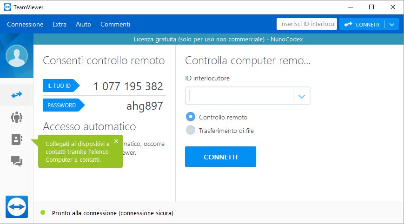Select the remote control arrows sidebar icon
This screenshot has width=404, height=224.
[17, 95]
